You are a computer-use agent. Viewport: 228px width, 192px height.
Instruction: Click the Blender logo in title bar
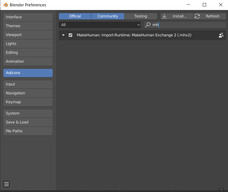click(x=6, y=5)
